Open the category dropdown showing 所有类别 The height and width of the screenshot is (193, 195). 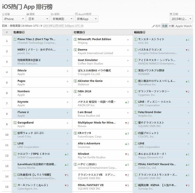(x=62, y=19)
